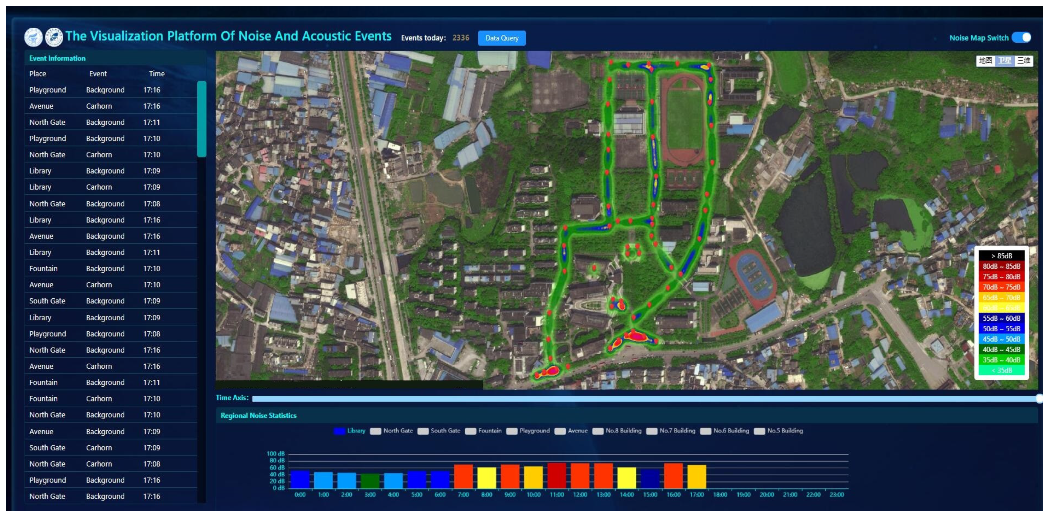
Task: Toggle the No.8 Building legend marker
Action: [598, 431]
